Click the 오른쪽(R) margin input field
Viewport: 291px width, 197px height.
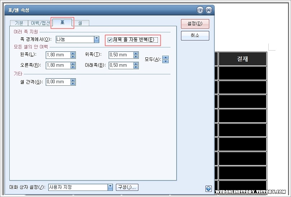[x=58, y=65]
